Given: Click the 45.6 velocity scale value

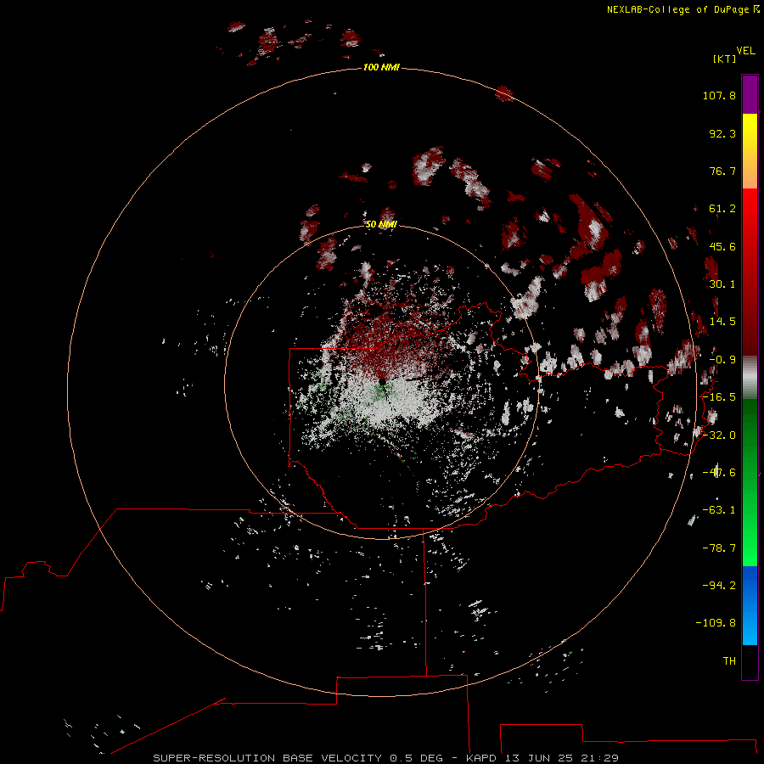Looking at the screenshot, I should (x=722, y=246).
